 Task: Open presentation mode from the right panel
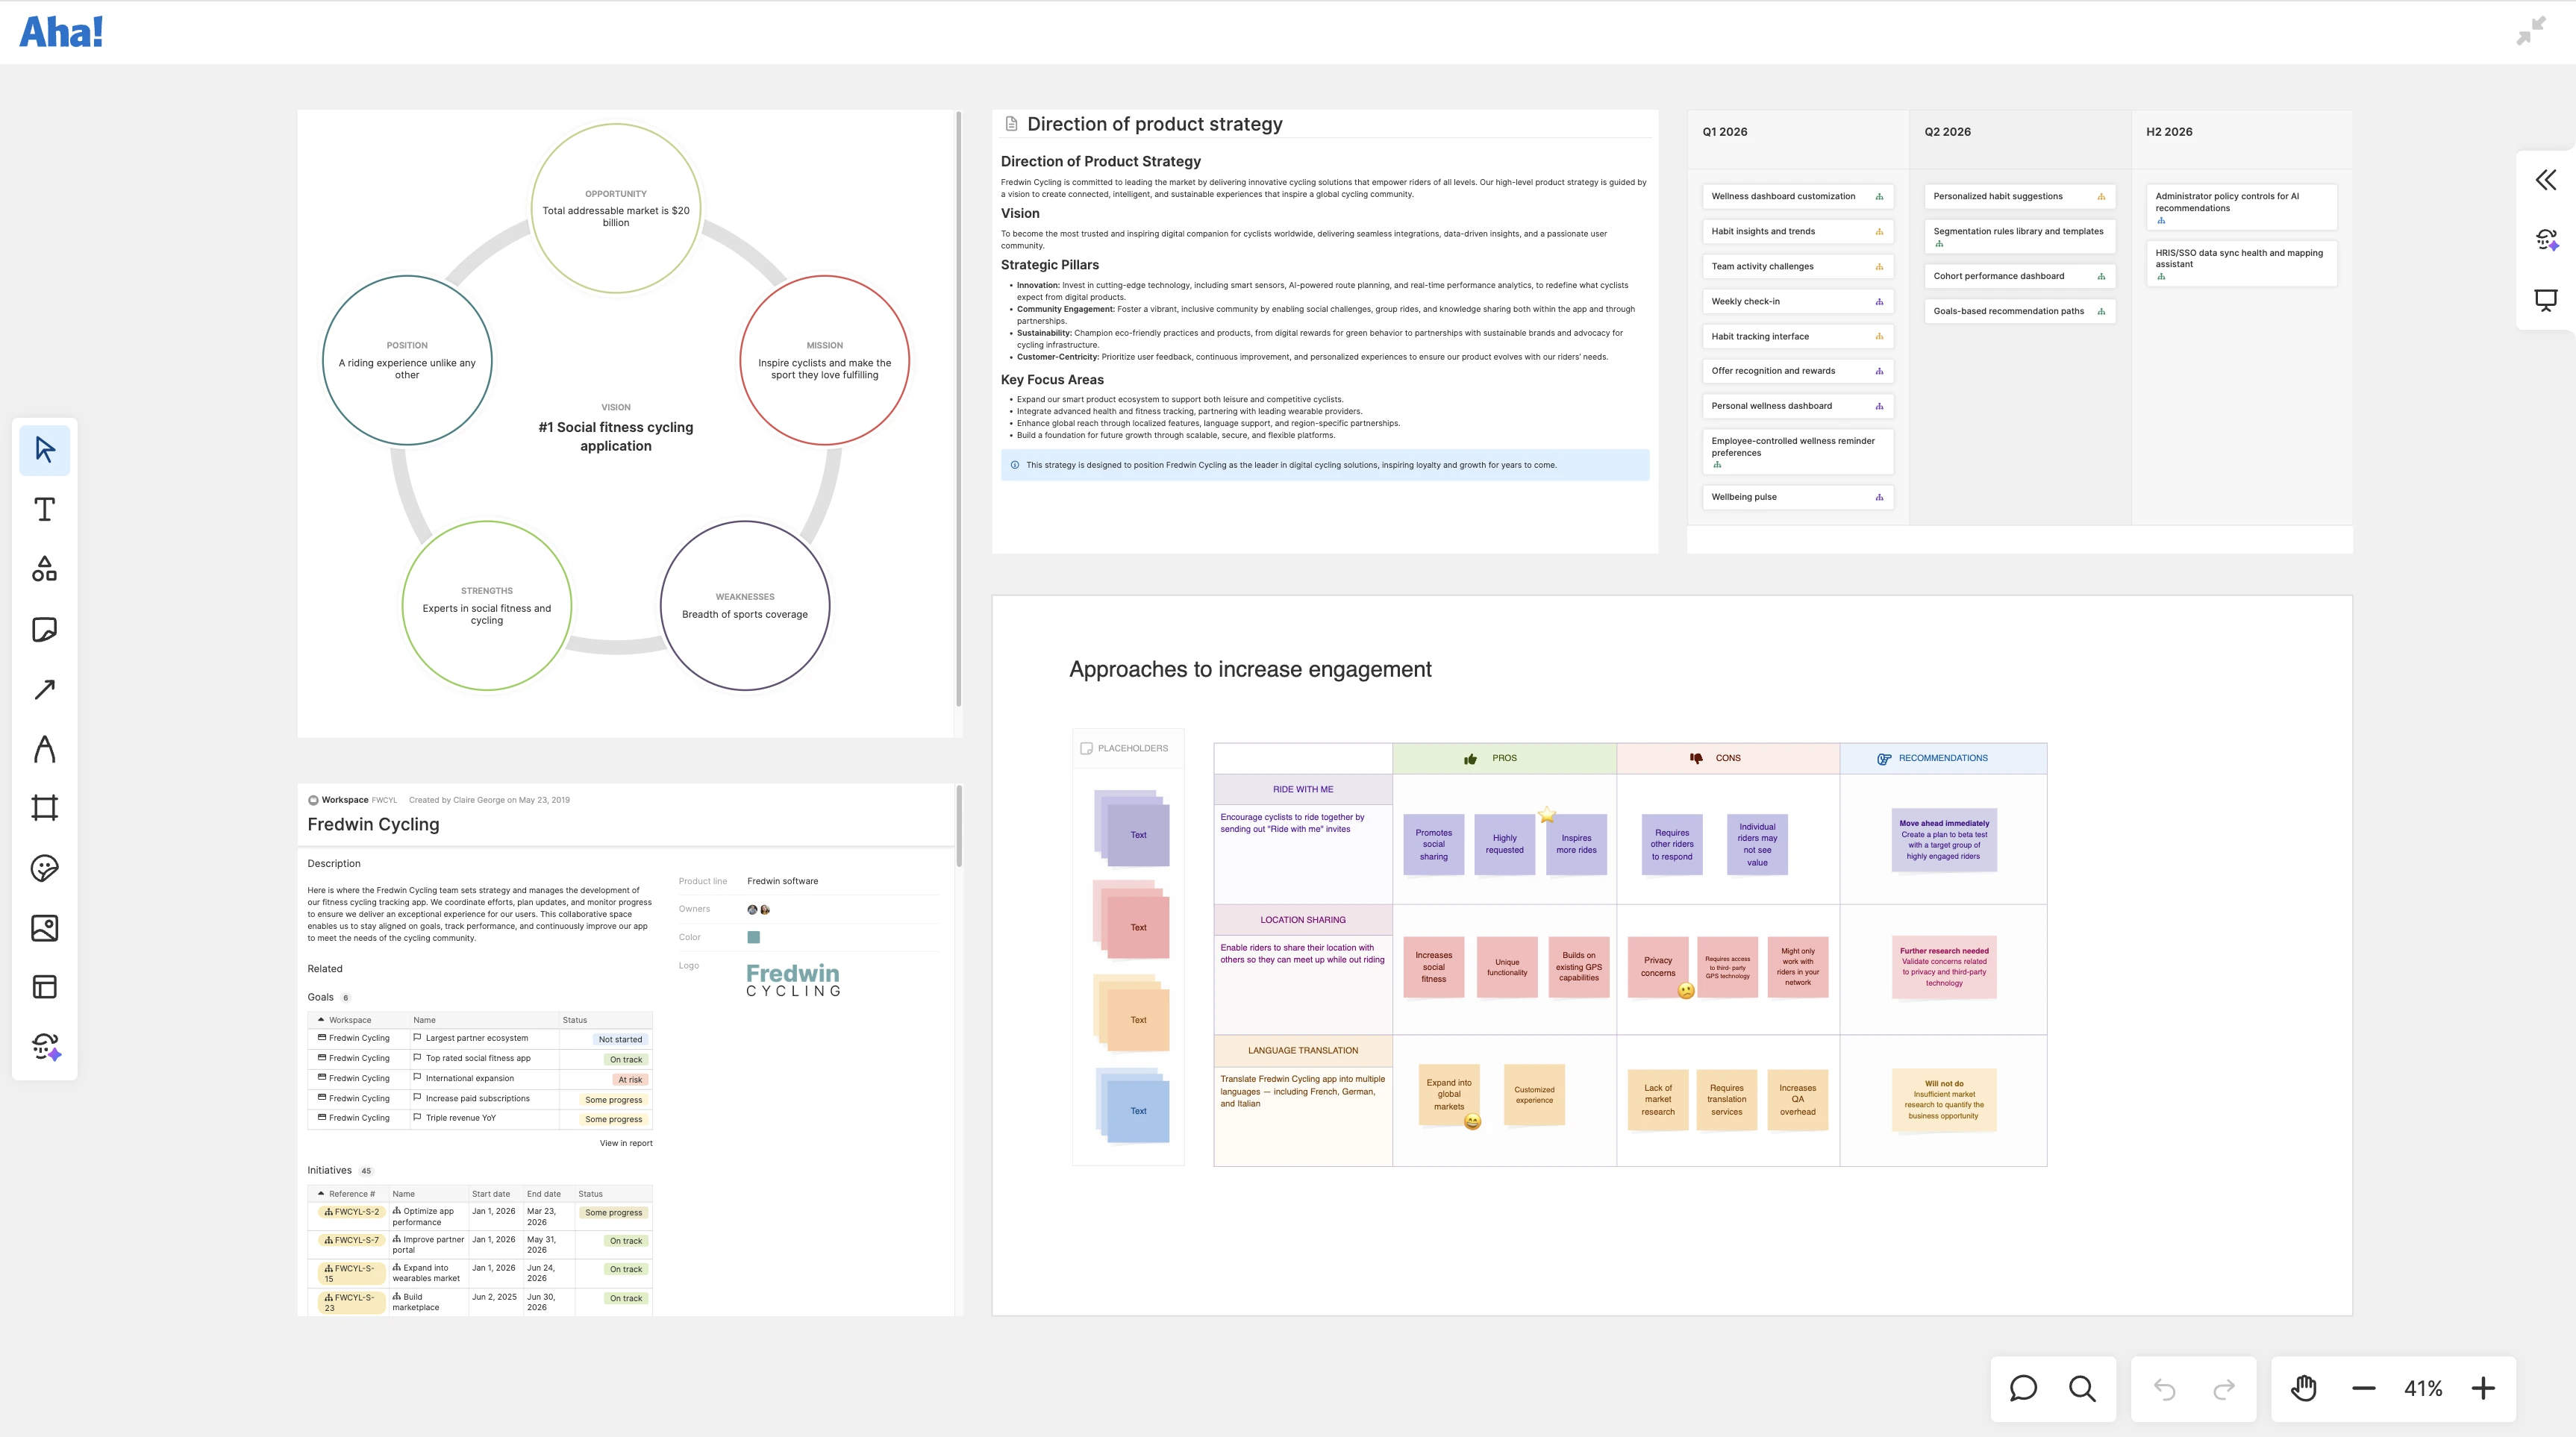[2546, 300]
